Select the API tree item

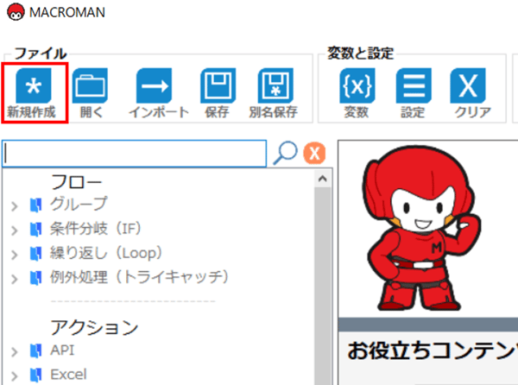coord(62,350)
